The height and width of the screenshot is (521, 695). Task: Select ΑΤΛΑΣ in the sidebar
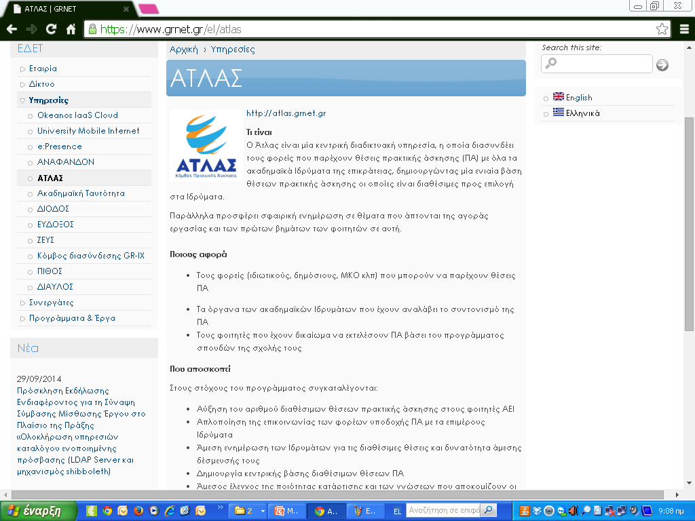pyautogui.click(x=50, y=178)
